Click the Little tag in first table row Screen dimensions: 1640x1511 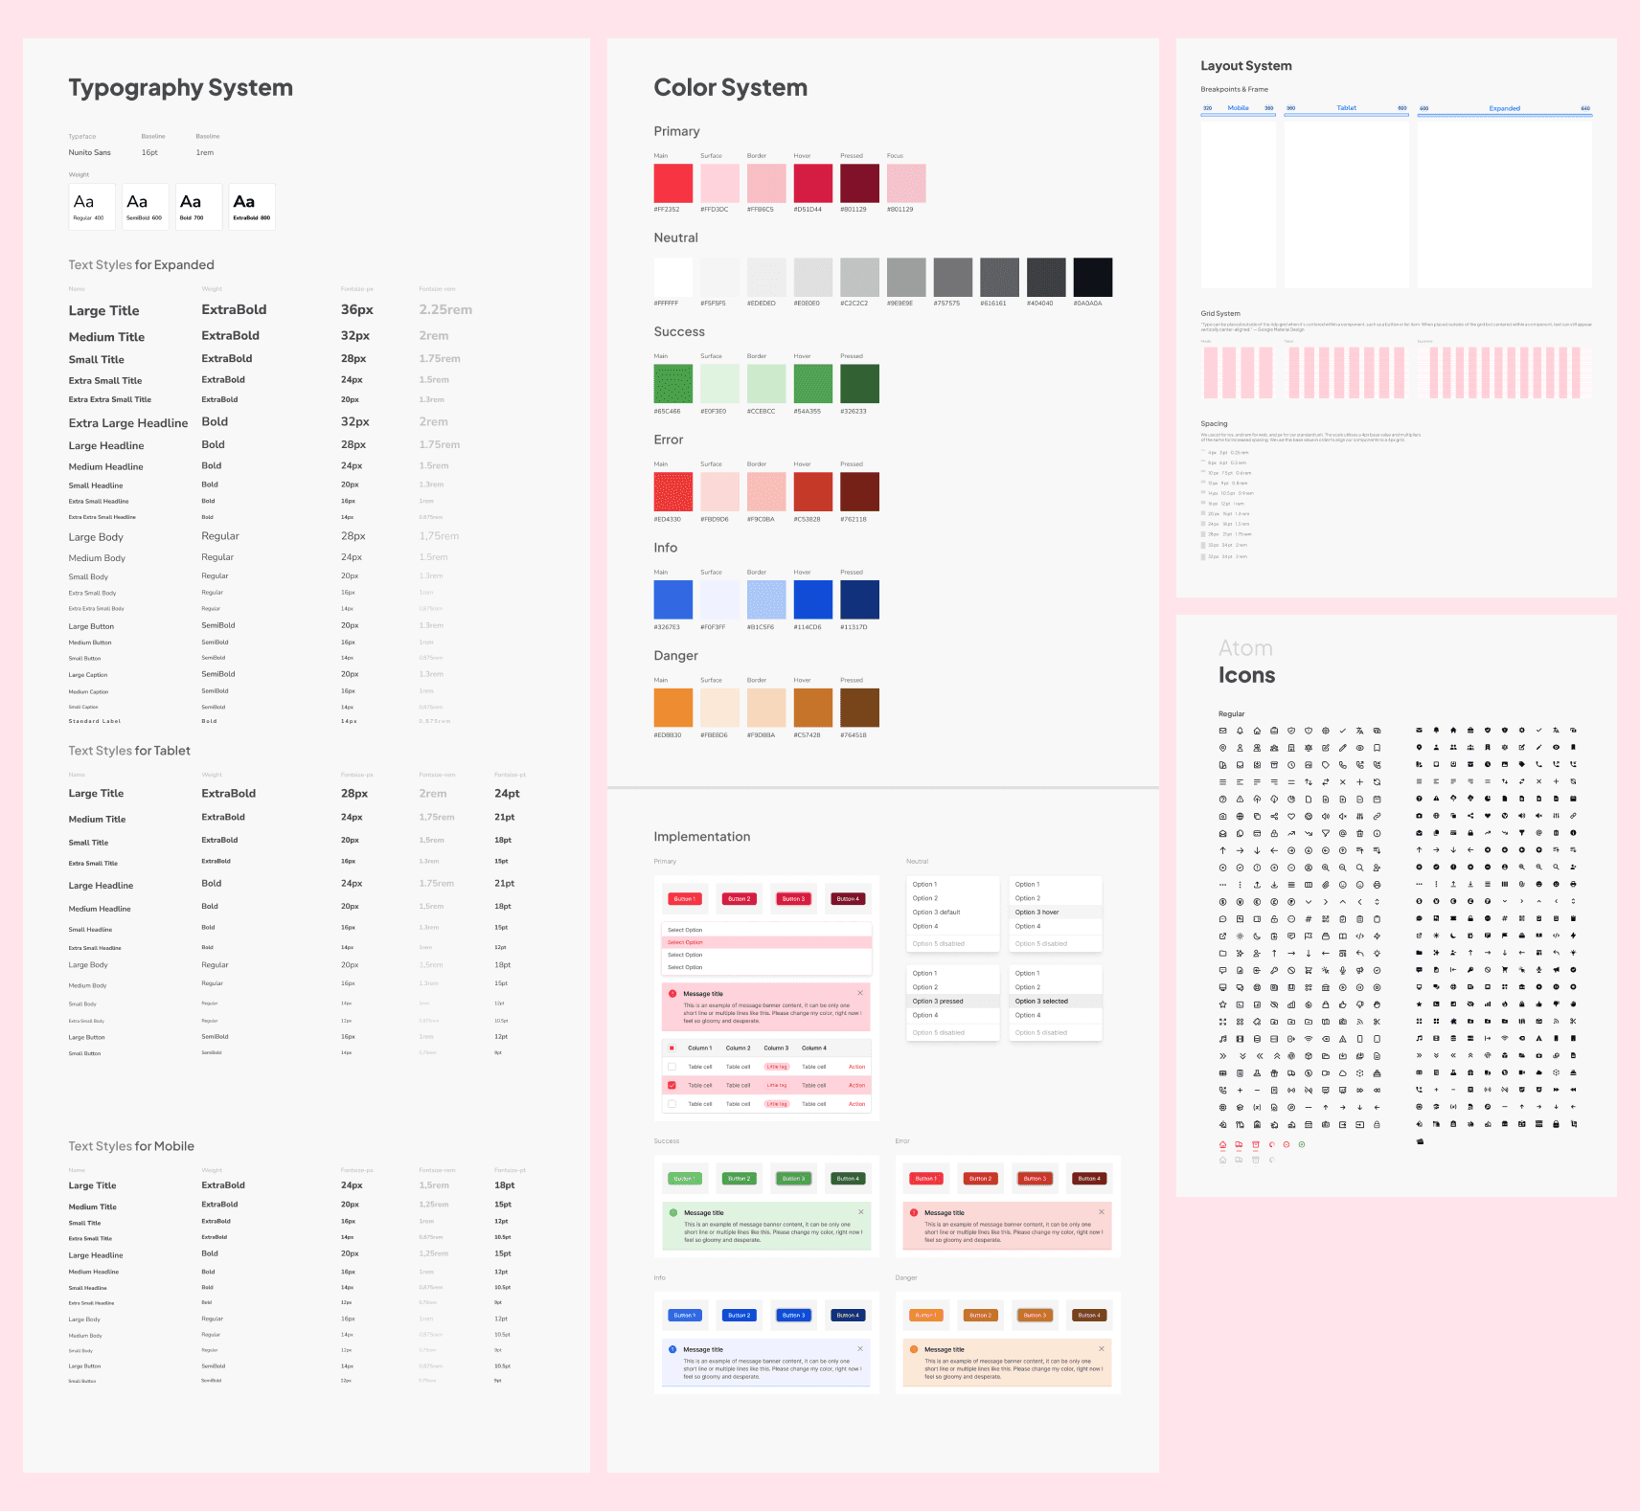777,1067
